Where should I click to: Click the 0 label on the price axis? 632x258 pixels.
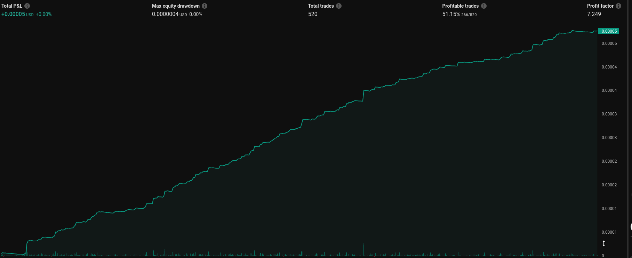pyautogui.click(x=603, y=256)
